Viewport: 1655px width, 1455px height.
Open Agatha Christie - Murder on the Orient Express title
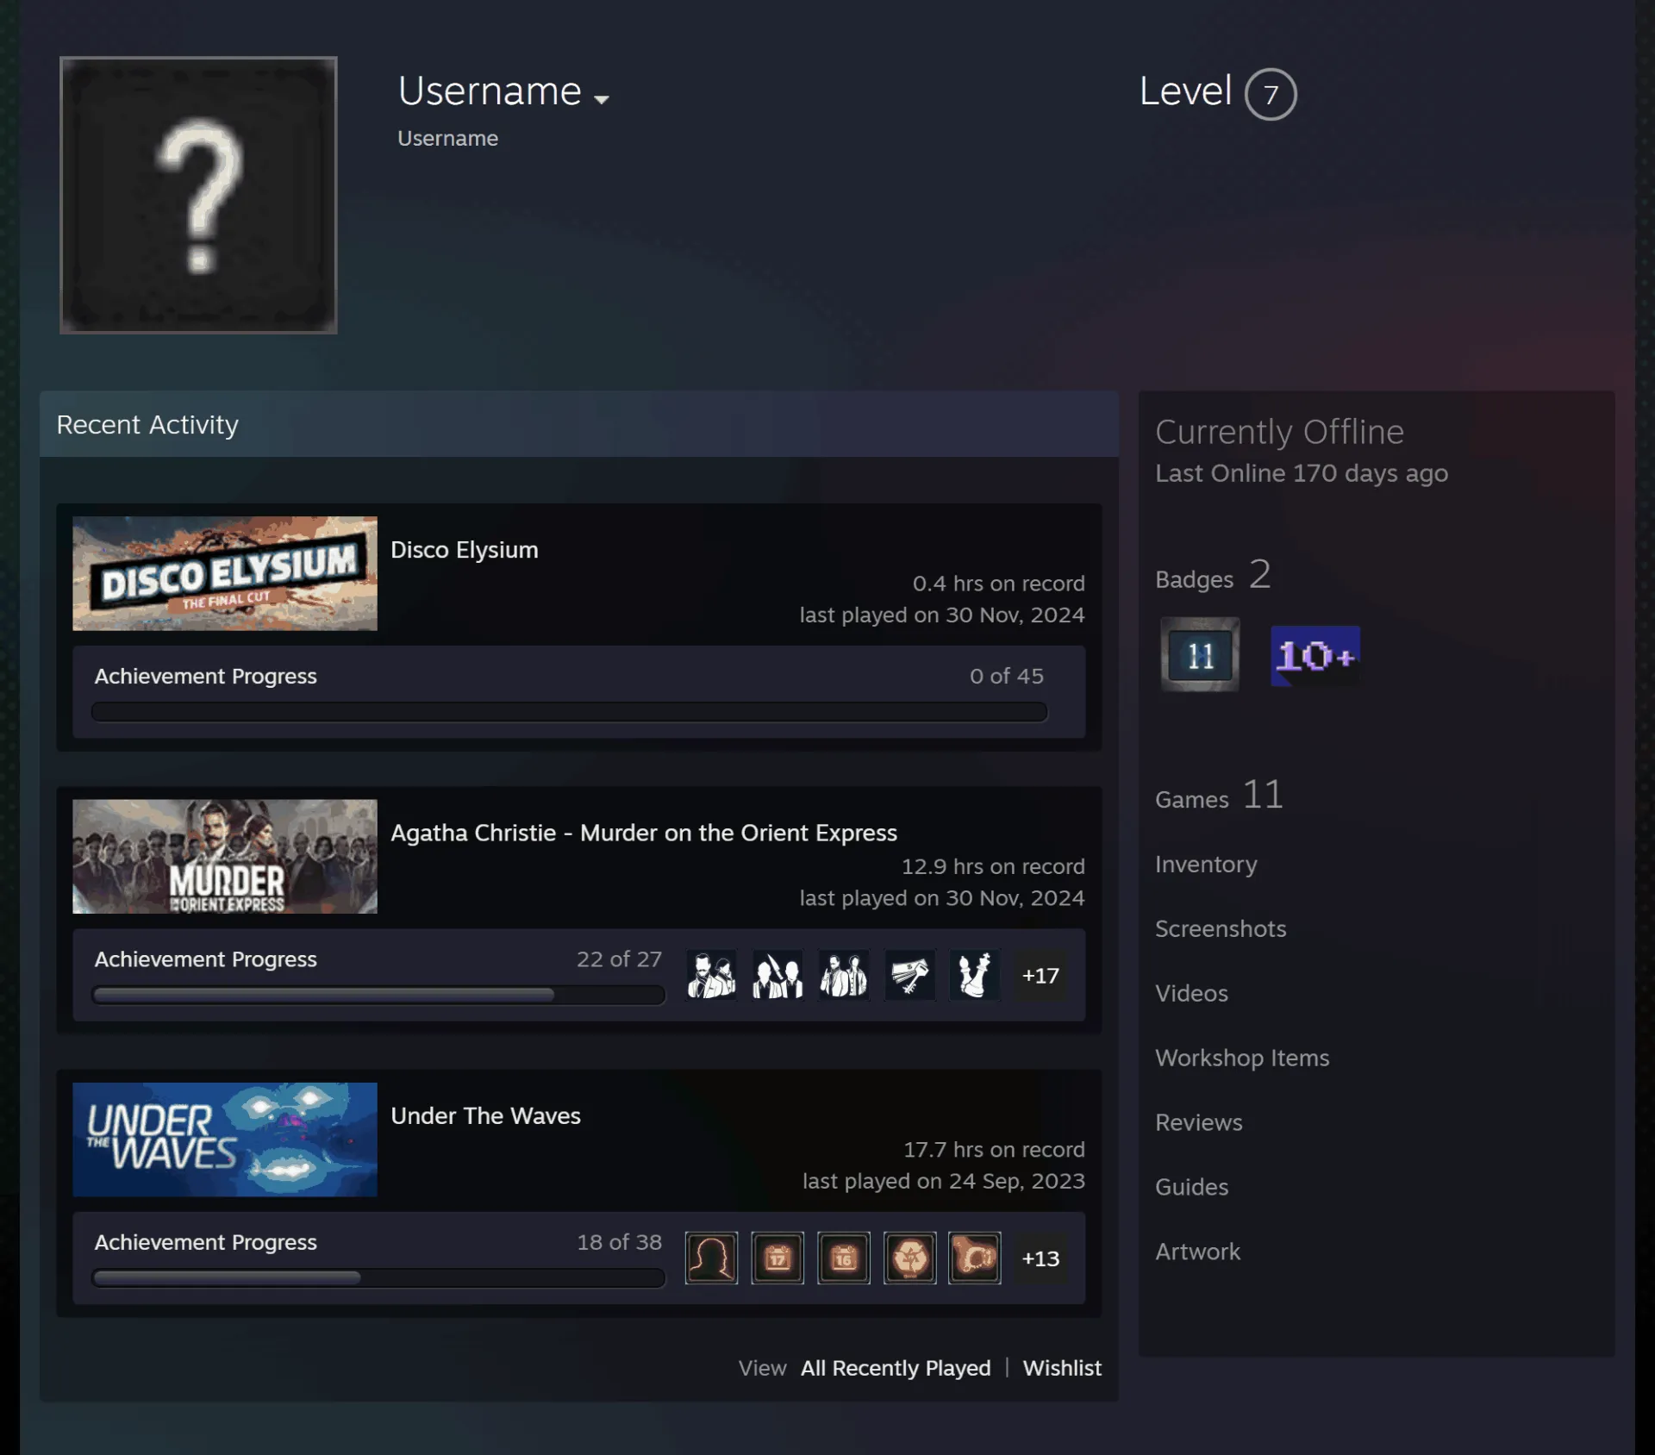click(x=644, y=833)
